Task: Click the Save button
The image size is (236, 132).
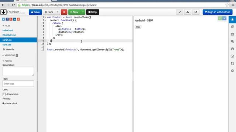Action: [35, 12]
